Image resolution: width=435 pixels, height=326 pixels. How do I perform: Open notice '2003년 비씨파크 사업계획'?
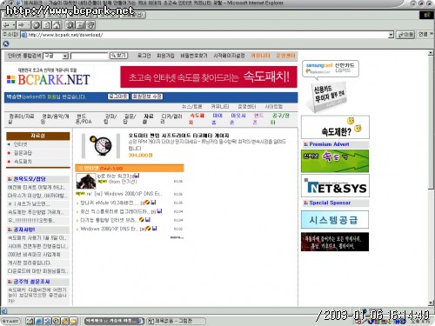[x=34, y=255]
